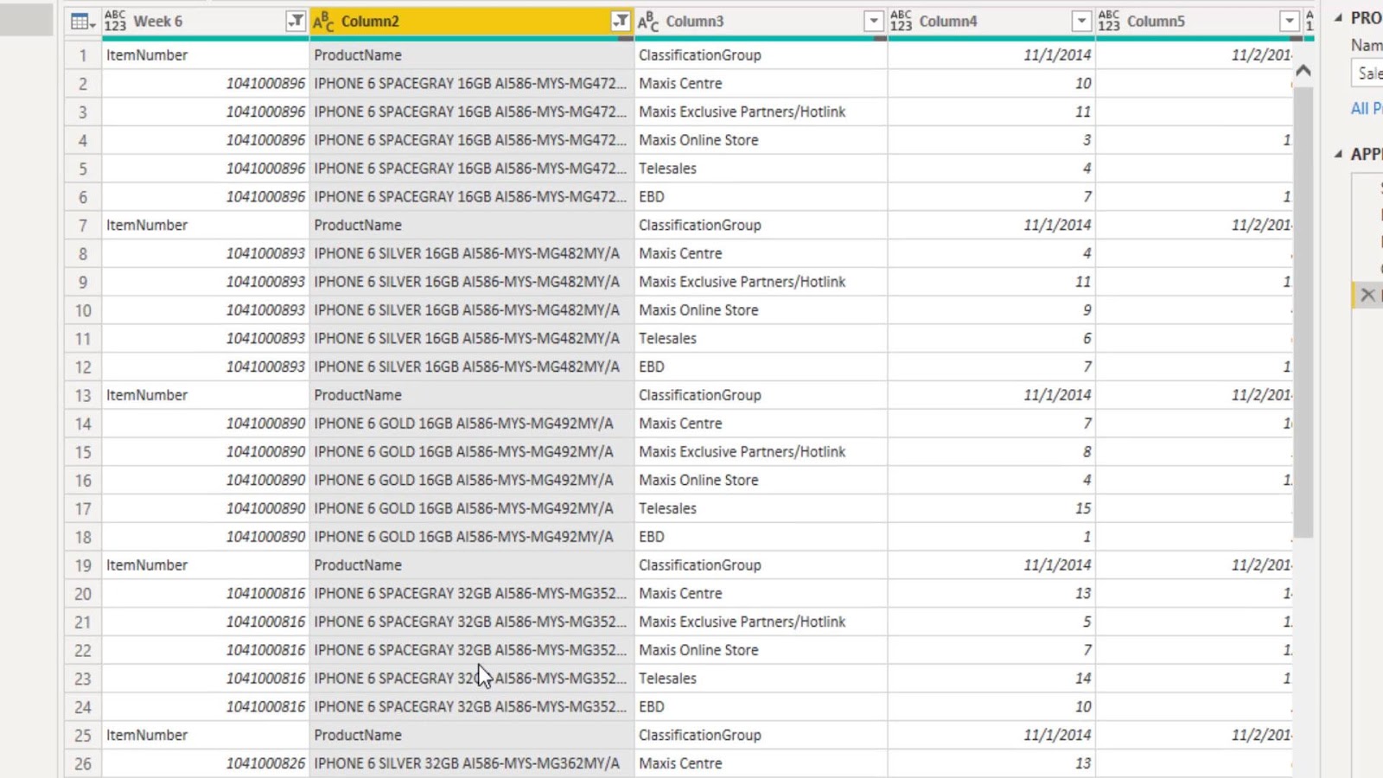Collapse the Applied Steps section triangle
The height and width of the screenshot is (778, 1383).
[x=1338, y=154]
